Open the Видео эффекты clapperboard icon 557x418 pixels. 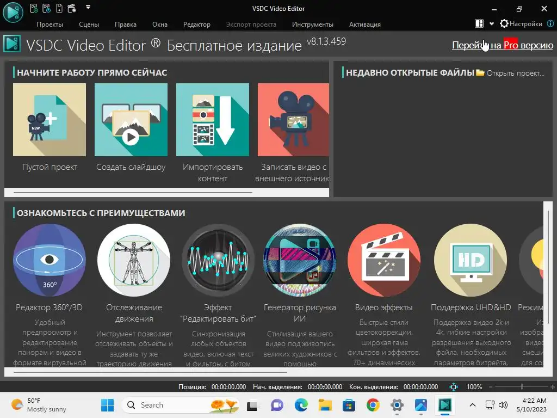[384, 260]
